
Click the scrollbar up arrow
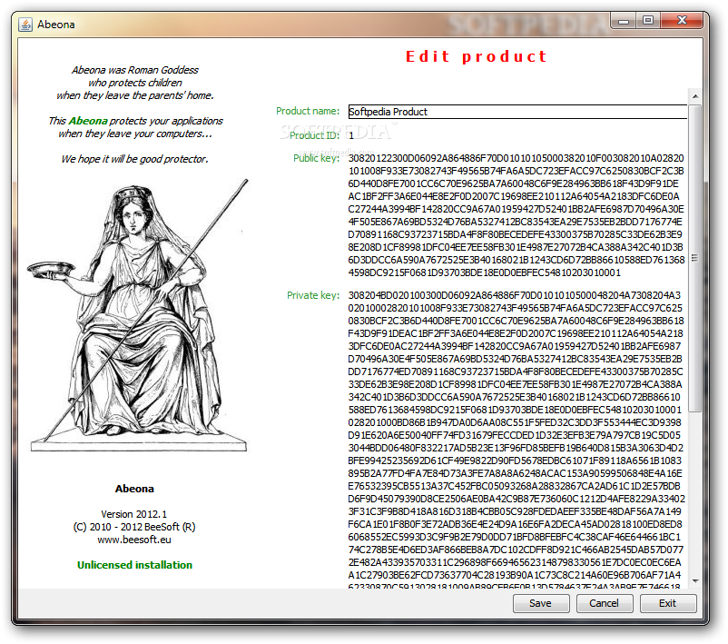[x=695, y=96]
